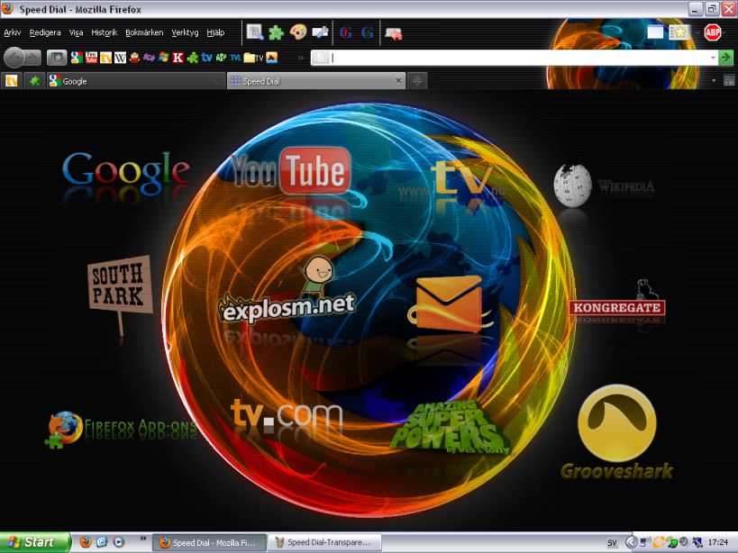The height and width of the screenshot is (553, 738).
Task: Open the Windows flag bookmark icon
Action: pos(163,58)
